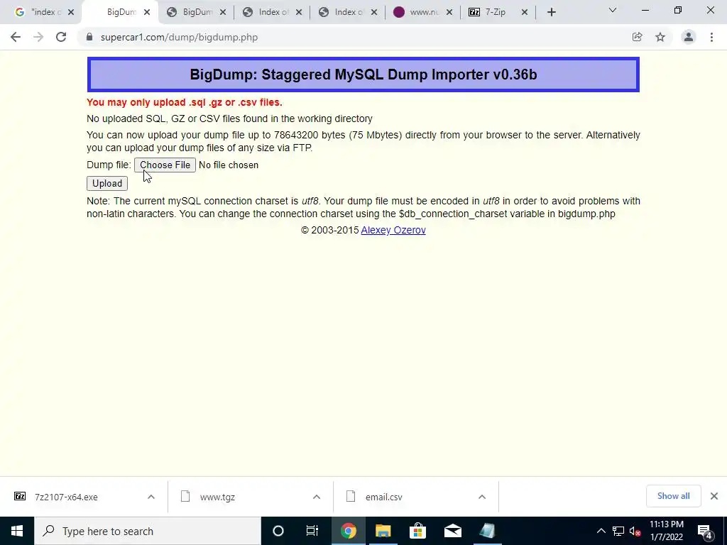Close the Google "index o" tab
727x545 pixels.
[x=71, y=13]
